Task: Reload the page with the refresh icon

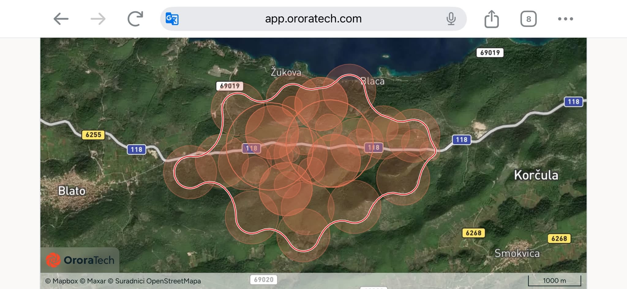Action: tap(135, 19)
